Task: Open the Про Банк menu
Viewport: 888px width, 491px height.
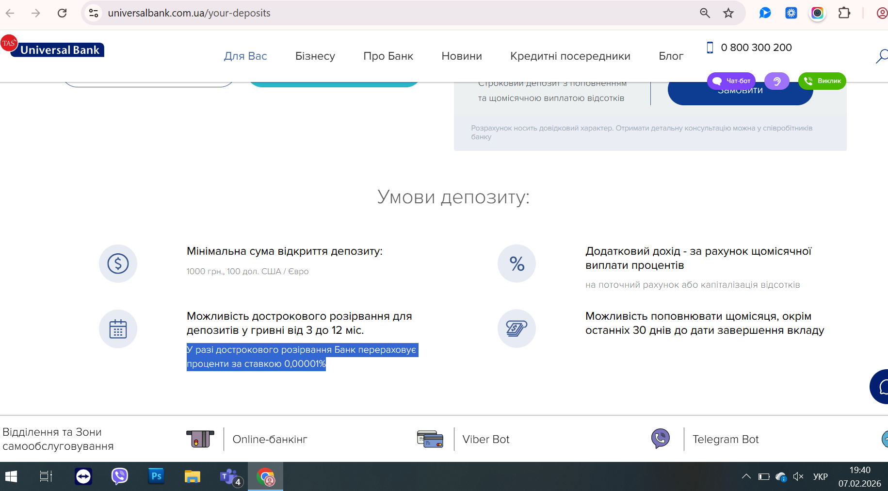Action: point(388,56)
